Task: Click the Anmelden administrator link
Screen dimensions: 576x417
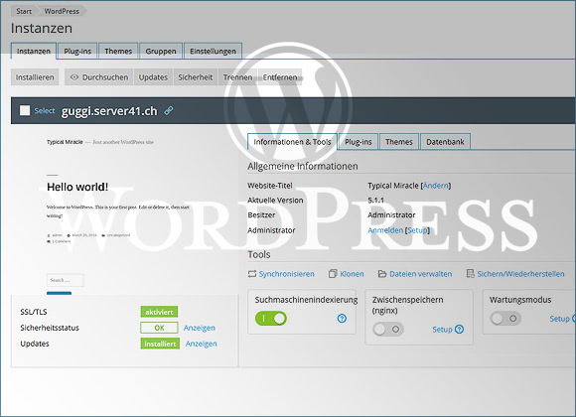Action: coord(385,230)
